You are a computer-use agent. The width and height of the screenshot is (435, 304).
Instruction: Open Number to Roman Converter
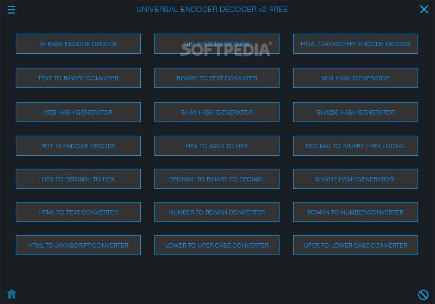pyautogui.click(x=217, y=212)
